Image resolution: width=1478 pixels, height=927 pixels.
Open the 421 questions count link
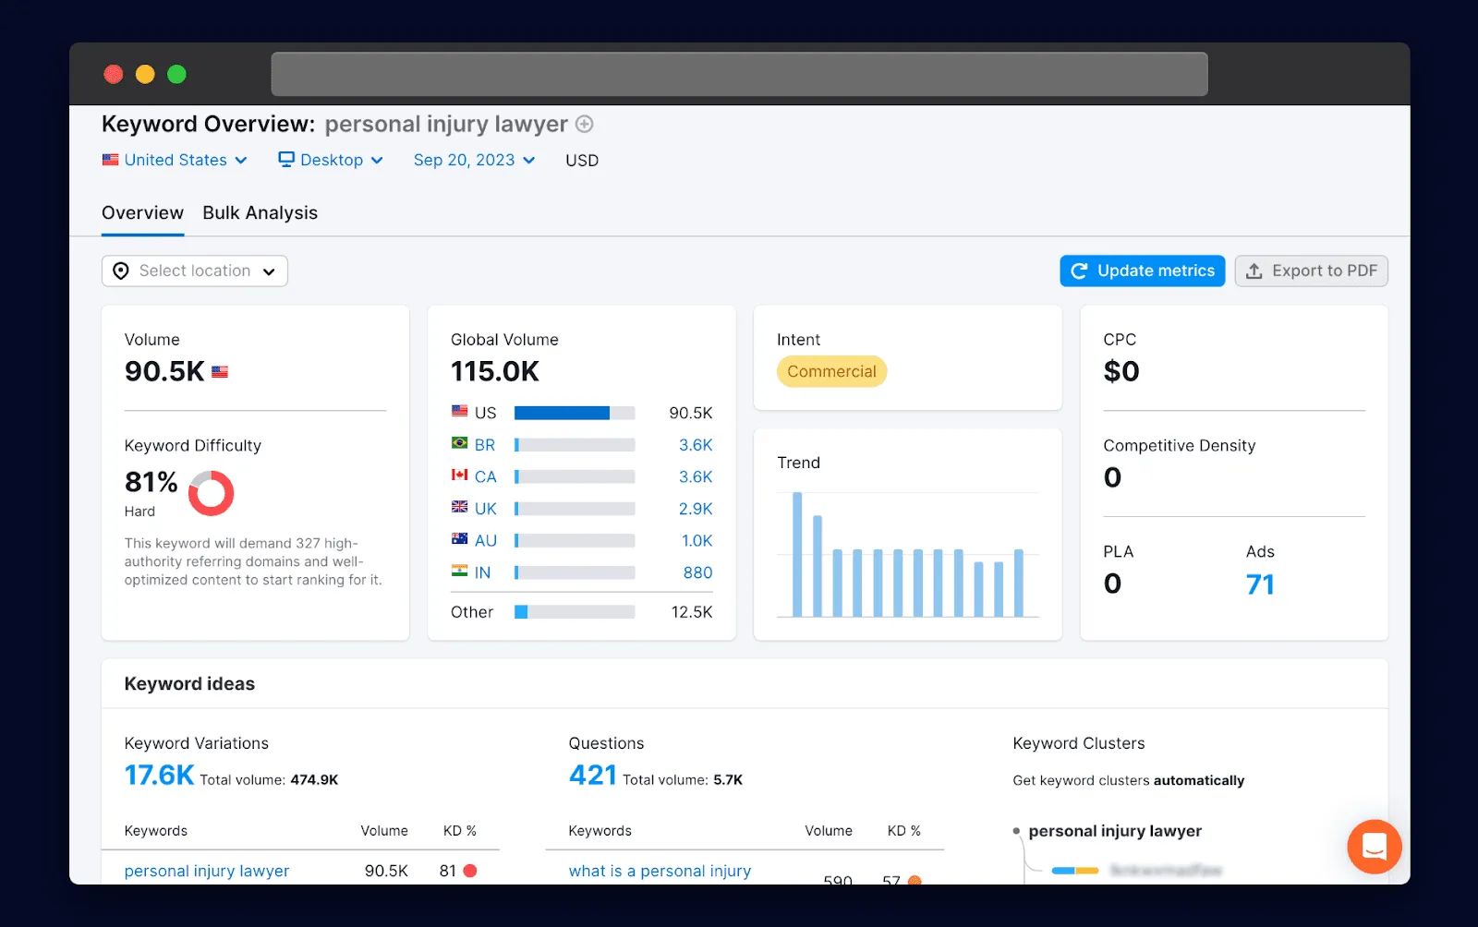pyautogui.click(x=592, y=776)
